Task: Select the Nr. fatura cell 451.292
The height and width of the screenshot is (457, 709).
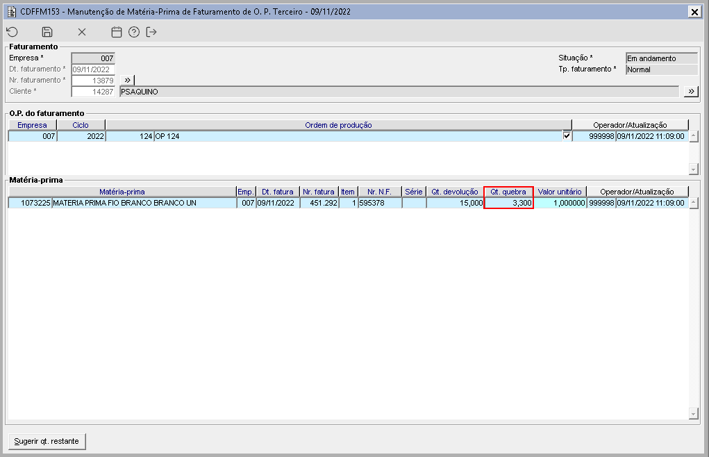Action: click(319, 203)
